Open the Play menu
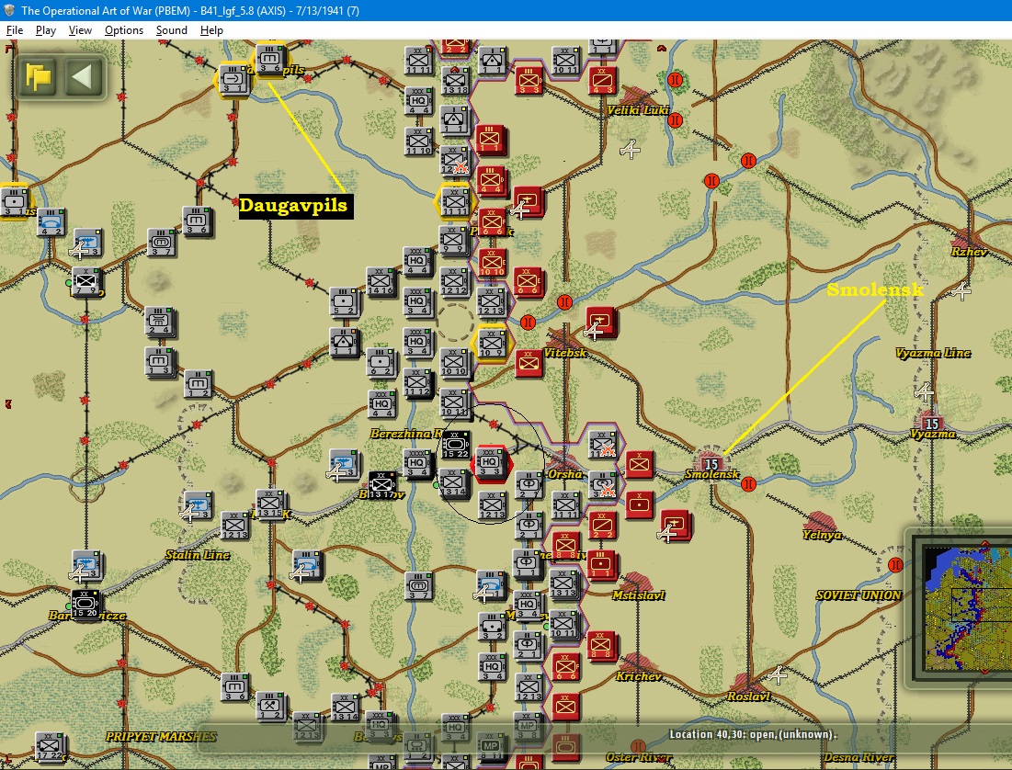This screenshot has height=770, width=1012. (45, 30)
